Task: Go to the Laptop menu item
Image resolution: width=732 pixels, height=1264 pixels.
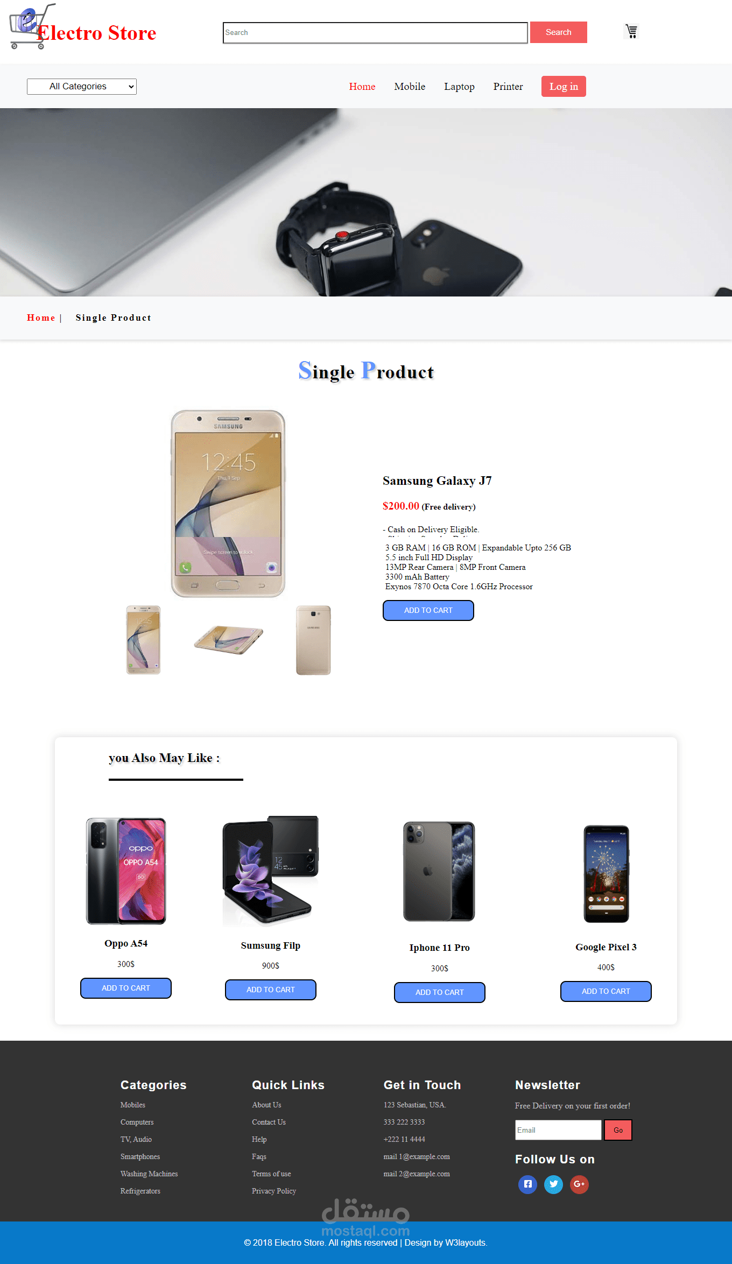Action: tap(459, 87)
